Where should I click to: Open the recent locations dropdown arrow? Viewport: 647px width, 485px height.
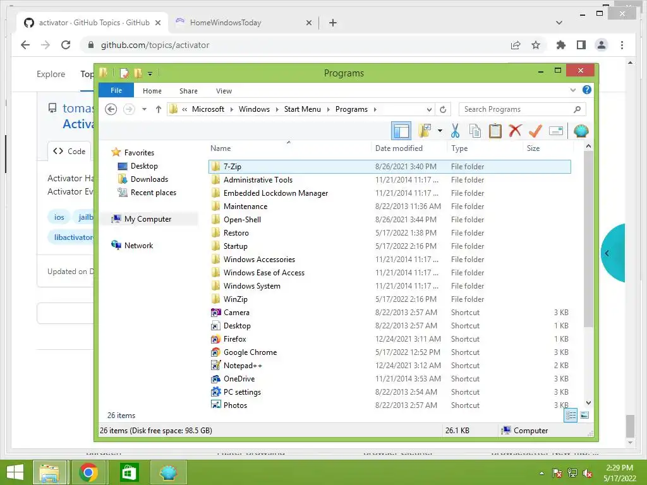point(144,109)
